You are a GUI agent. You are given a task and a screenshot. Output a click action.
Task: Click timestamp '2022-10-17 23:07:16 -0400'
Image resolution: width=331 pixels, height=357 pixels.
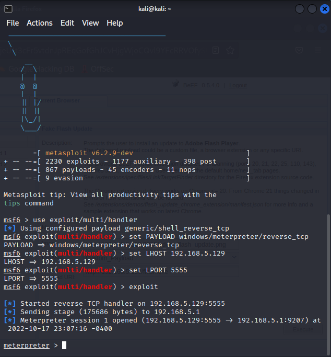(x=60, y=329)
